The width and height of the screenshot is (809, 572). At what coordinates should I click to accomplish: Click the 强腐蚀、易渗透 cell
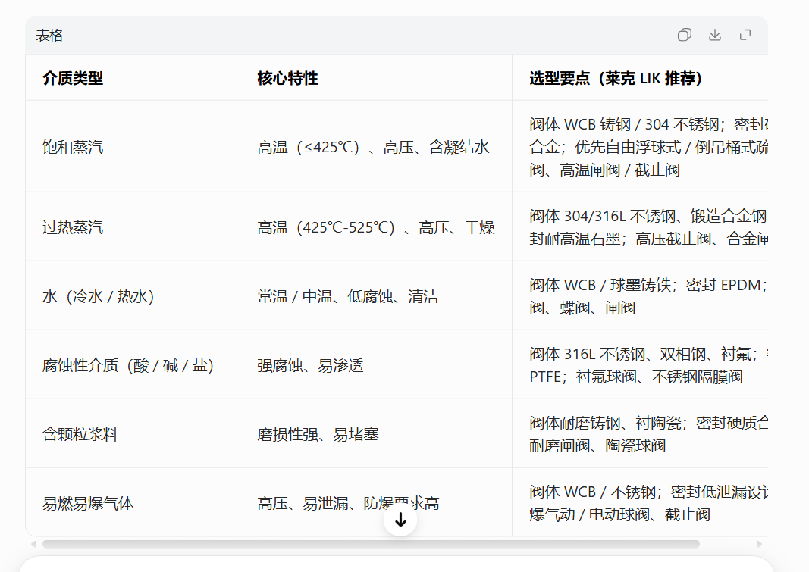(x=376, y=365)
